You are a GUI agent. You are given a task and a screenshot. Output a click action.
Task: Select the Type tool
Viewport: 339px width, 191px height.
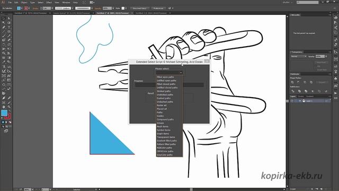coord(9,27)
